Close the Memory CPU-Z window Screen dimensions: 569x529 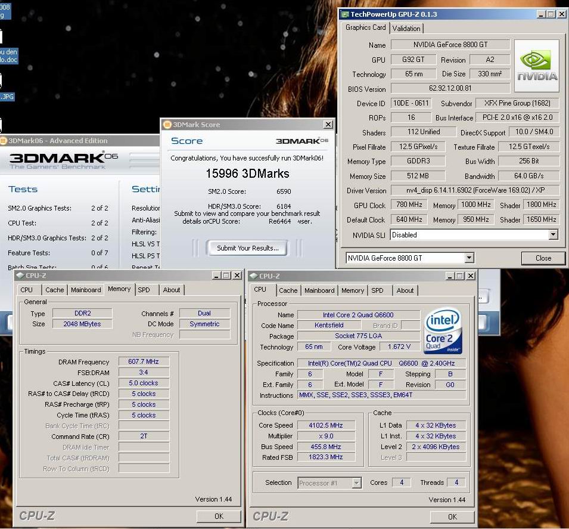click(237, 276)
